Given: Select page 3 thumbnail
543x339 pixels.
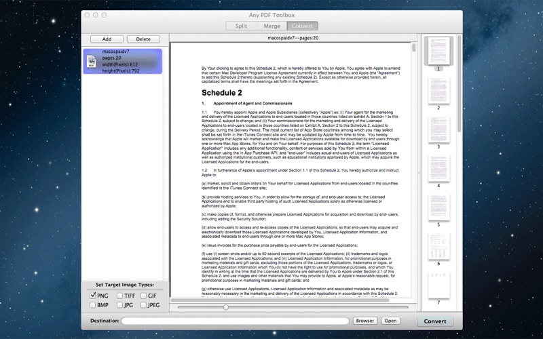Looking at the screenshot, I should point(438,129).
